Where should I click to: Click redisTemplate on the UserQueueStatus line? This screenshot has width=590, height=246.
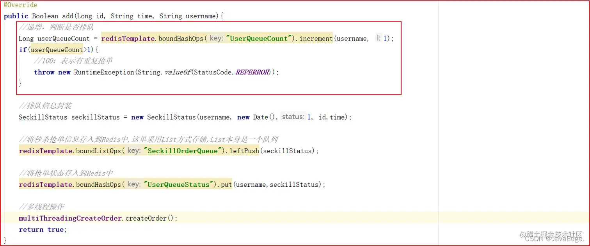tap(45, 184)
